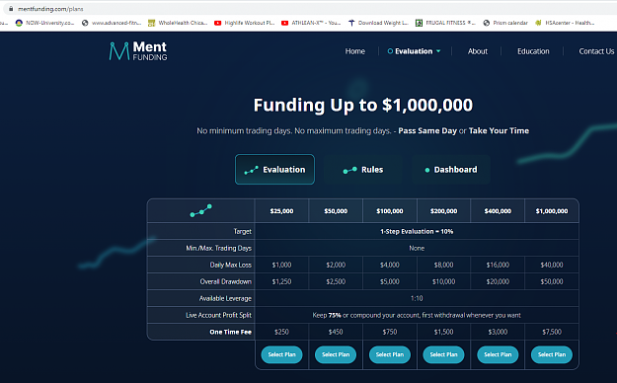Screen dimensions: 617x383
Task: Click the $3,000 one time fee
Action: (498, 332)
